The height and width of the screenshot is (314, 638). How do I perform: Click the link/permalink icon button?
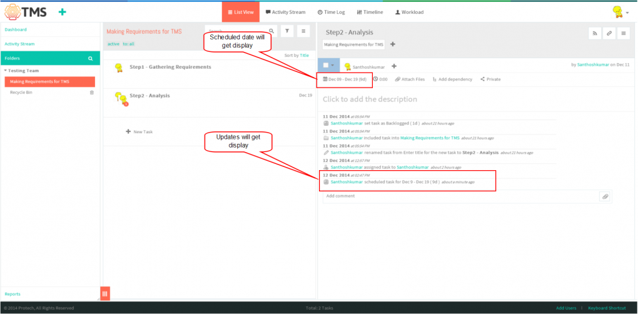(x=609, y=34)
